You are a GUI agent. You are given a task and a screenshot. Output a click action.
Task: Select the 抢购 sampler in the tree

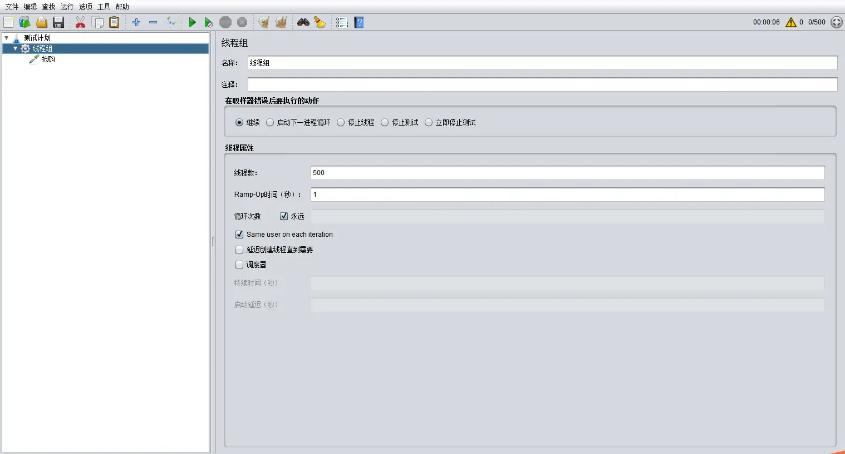[x=48, y=59]
